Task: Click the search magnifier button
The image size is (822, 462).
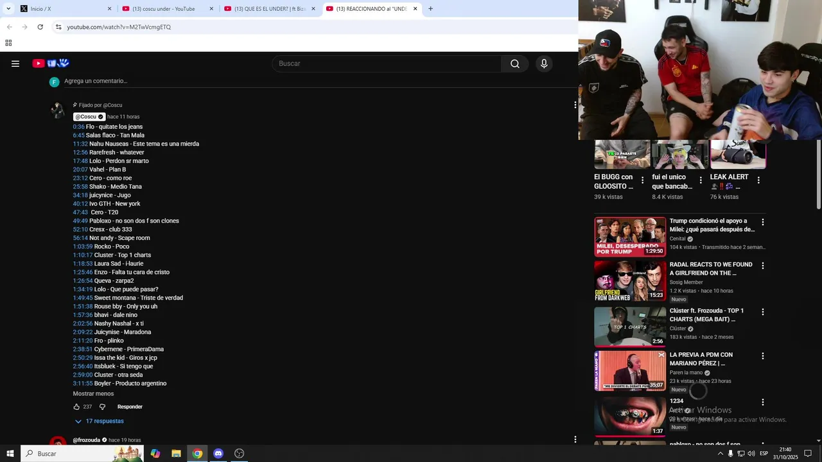Action: pyautogui.click(x=515, y=64)
